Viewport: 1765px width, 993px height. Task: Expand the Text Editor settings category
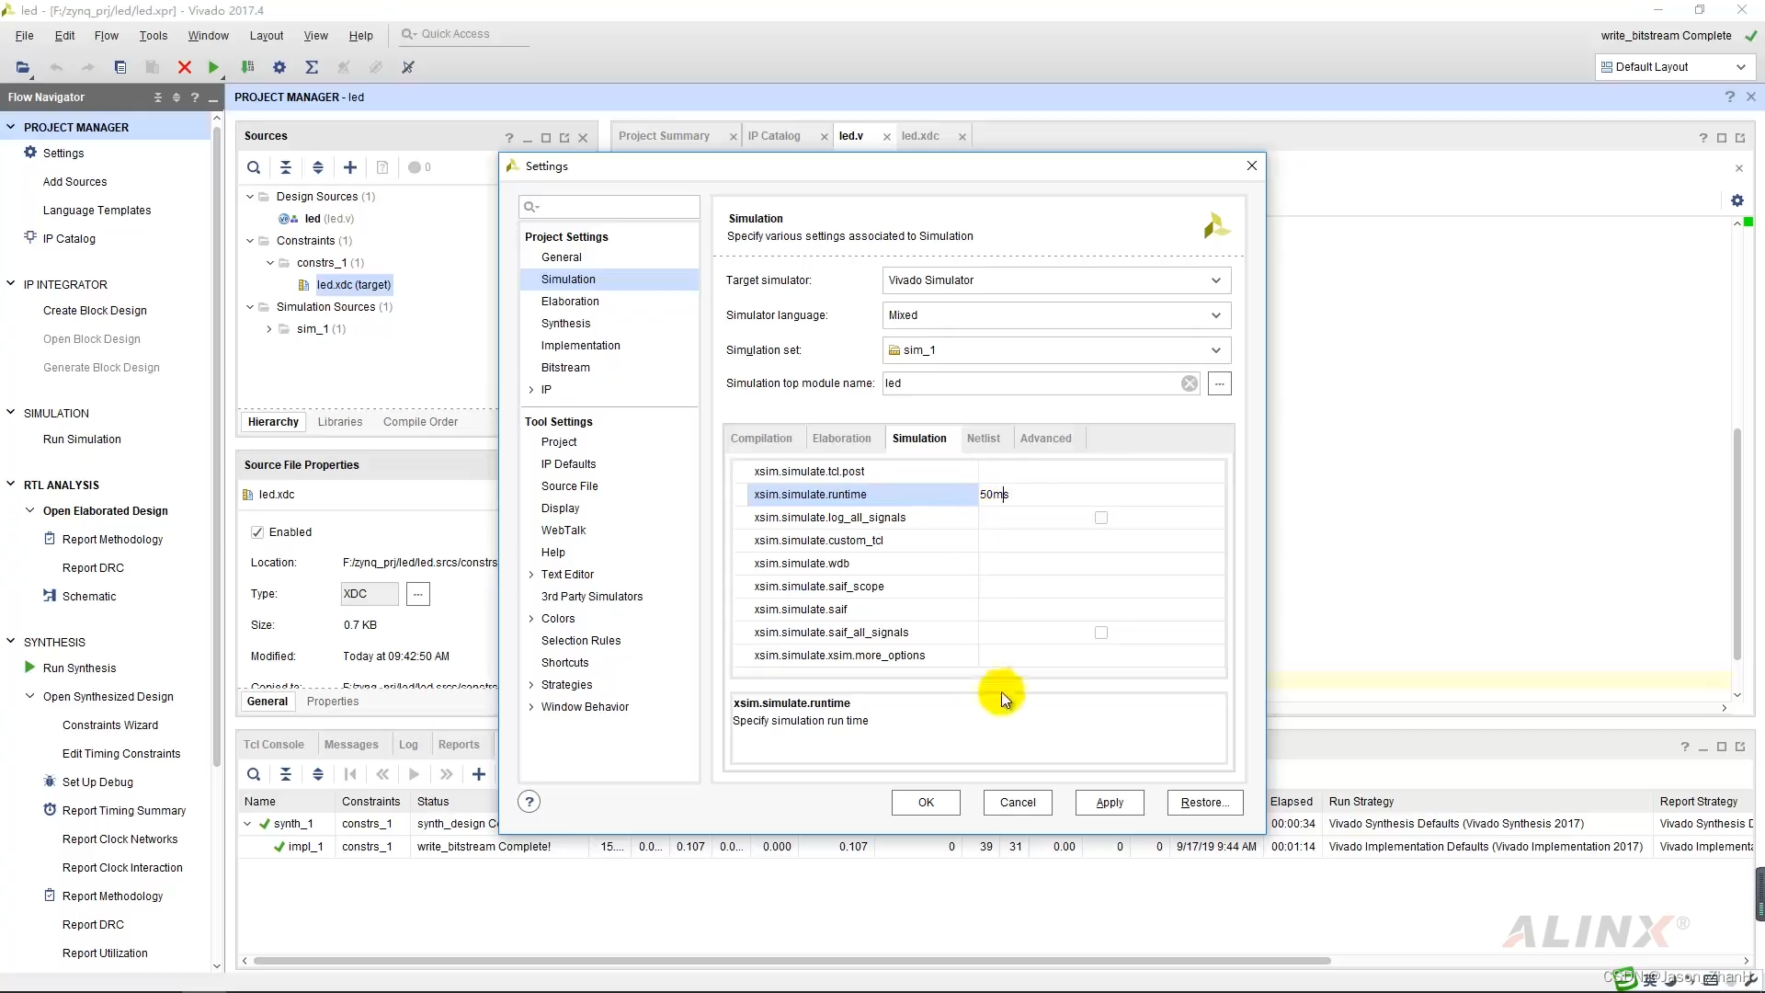point(531,575)
